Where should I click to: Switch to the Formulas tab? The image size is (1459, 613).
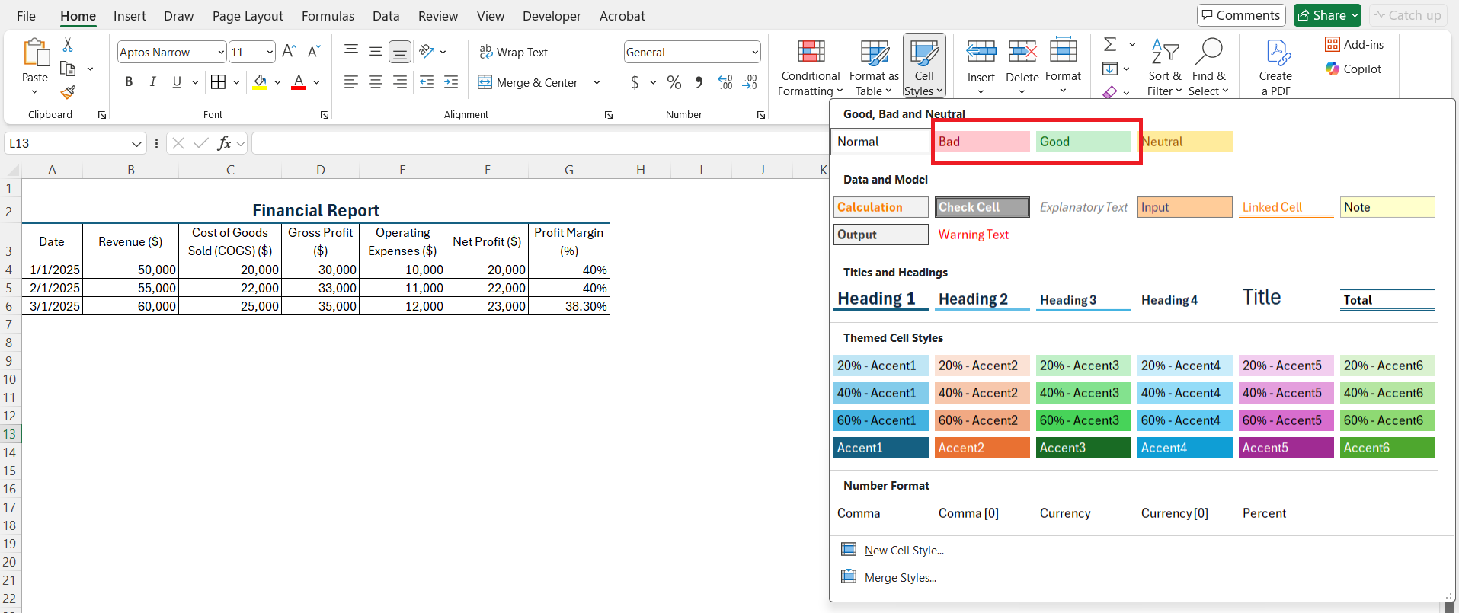tap(328, 16)
